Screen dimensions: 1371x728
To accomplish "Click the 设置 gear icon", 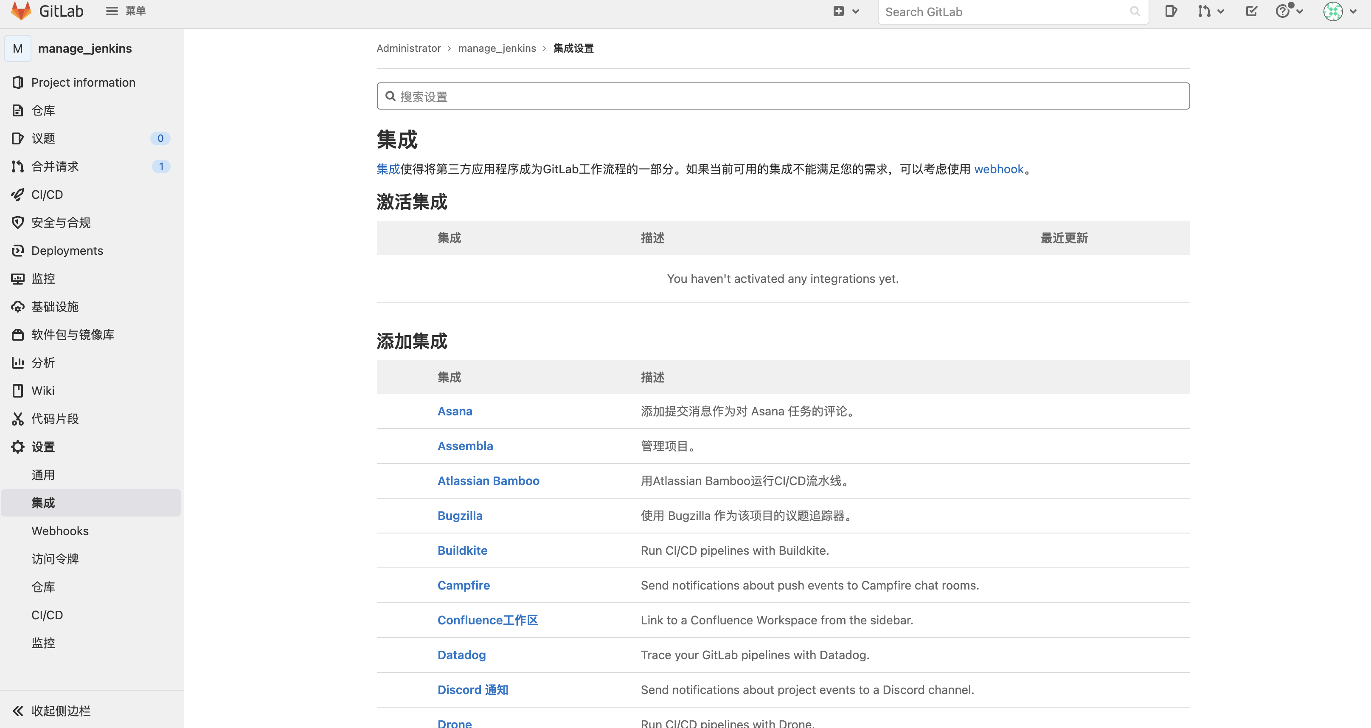I will click(x=17, y=447).
